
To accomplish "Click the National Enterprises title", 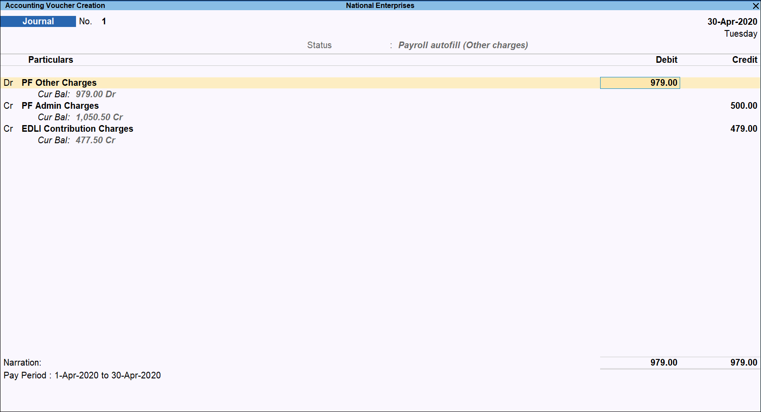I will pyautogui.click(x=380, y=5).
